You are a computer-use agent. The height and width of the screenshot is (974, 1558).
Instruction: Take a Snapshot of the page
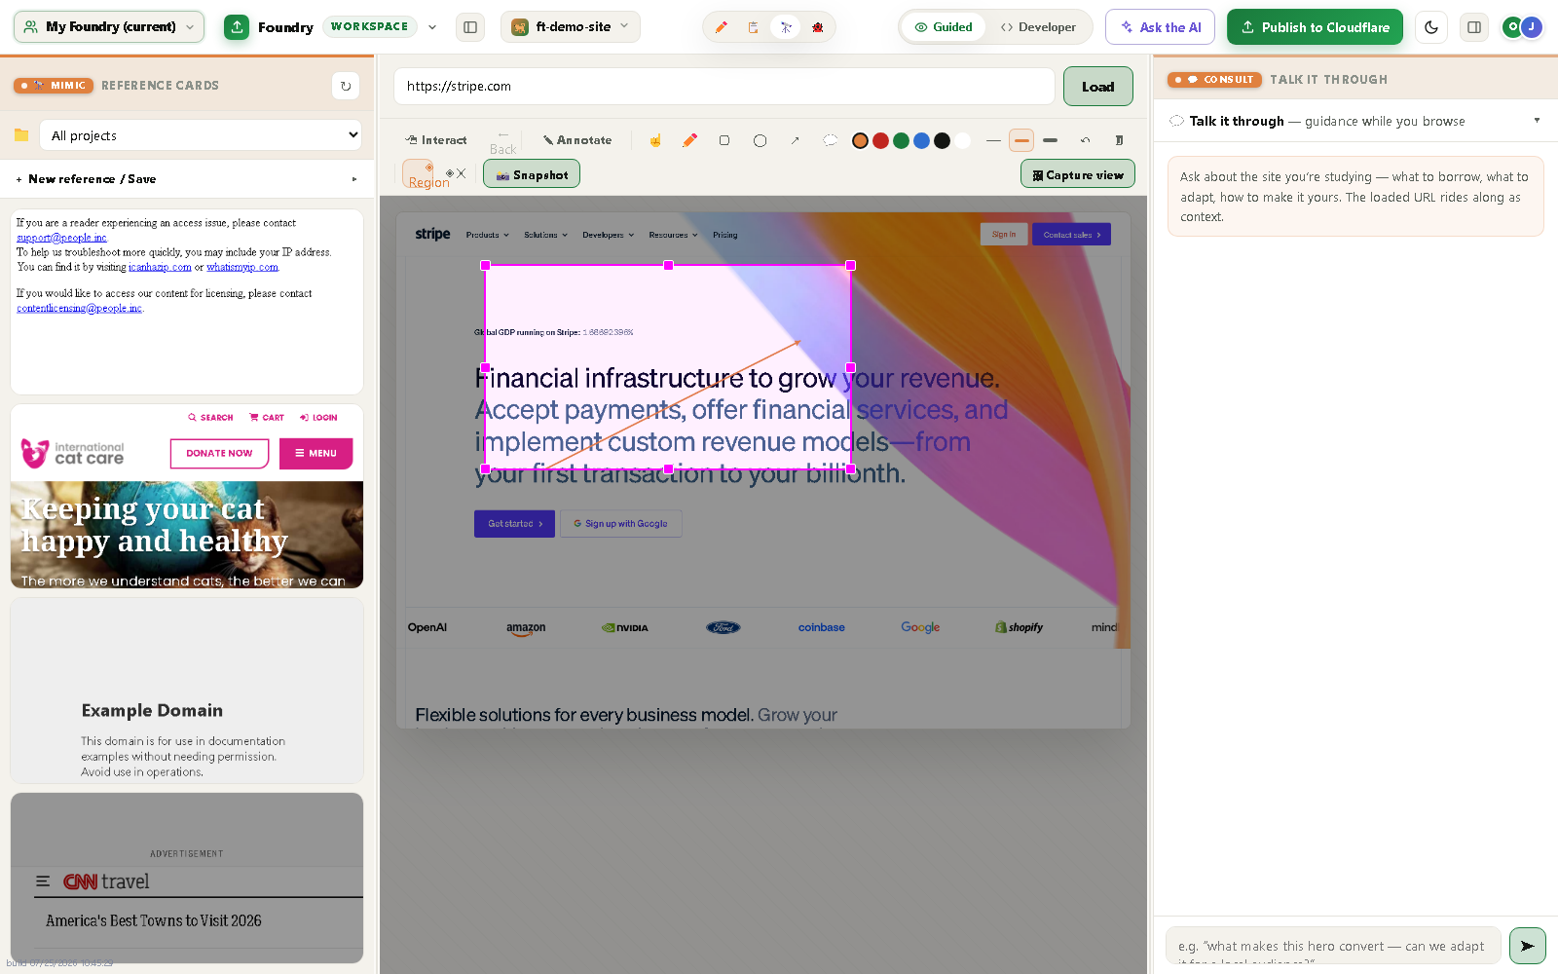(532, 174)
